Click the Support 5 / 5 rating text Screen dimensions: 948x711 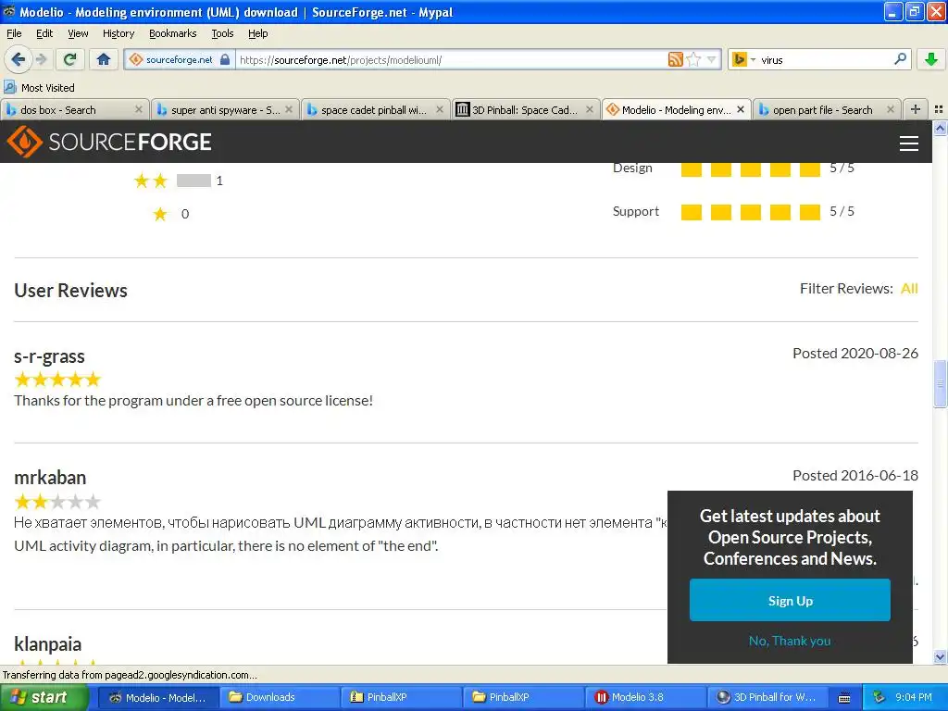point(842,211)
